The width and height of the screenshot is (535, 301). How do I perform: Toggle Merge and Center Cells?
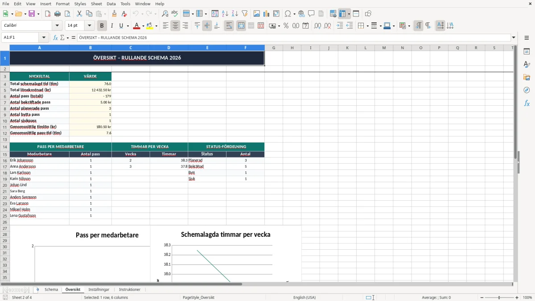click(241, 26)
